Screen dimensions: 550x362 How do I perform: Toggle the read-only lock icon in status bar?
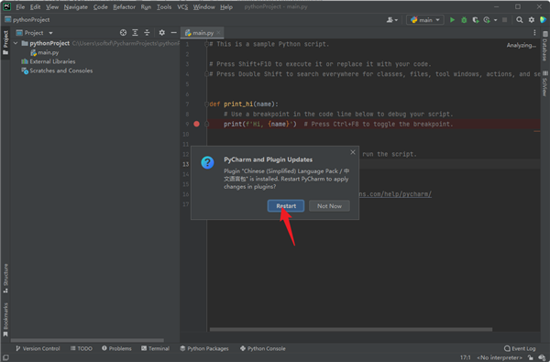(x=531, y=357)
